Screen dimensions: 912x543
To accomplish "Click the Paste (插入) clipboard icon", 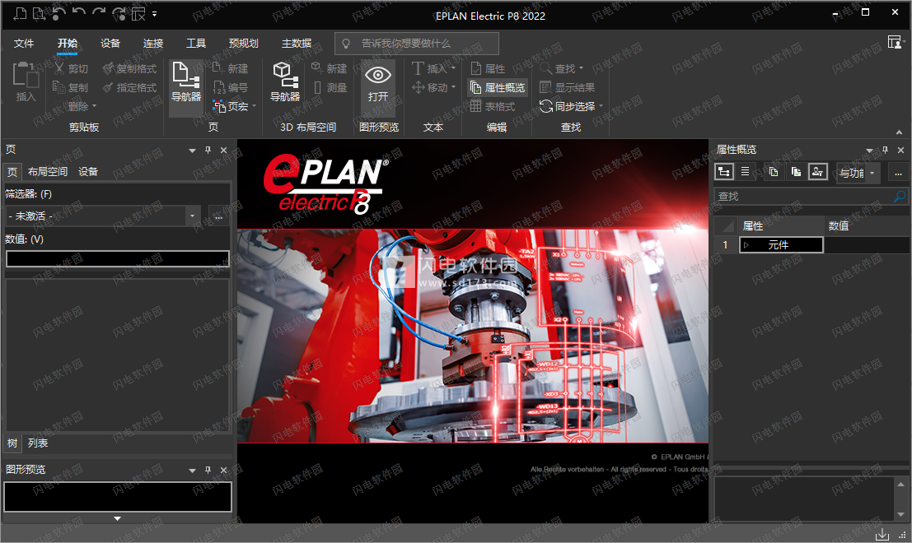I will coord(26,76).
